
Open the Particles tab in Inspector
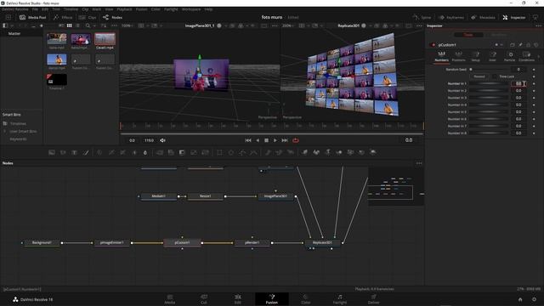coord(510,57)
